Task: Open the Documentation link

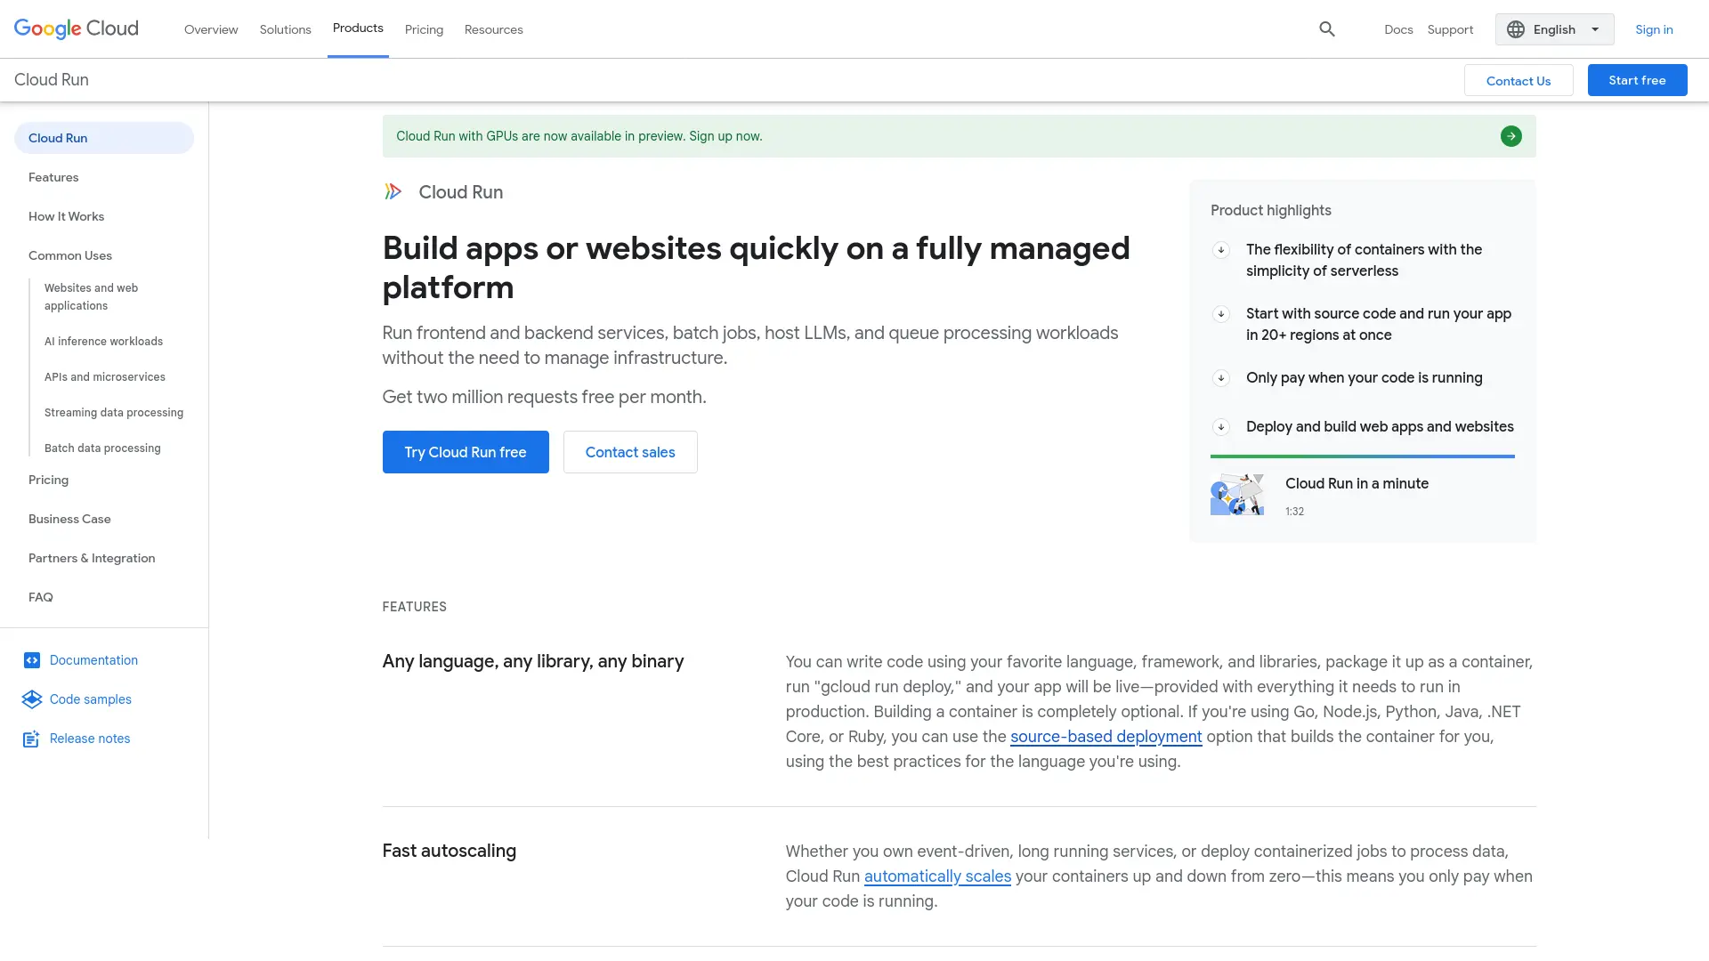Action: click(93, 660)
